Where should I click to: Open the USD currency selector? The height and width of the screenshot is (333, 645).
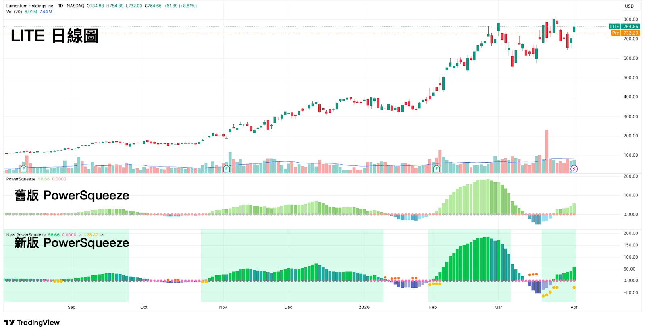pyautogui.click(x=629, y=6)
